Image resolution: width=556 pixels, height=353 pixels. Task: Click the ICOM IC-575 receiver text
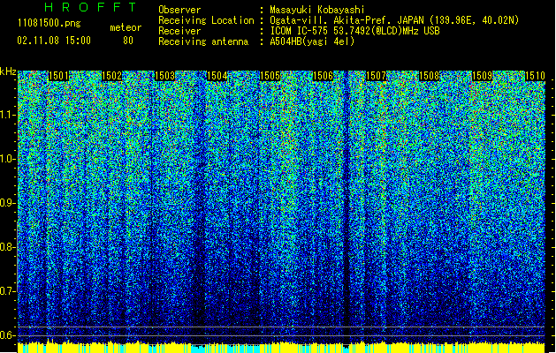tap(355, 31)
